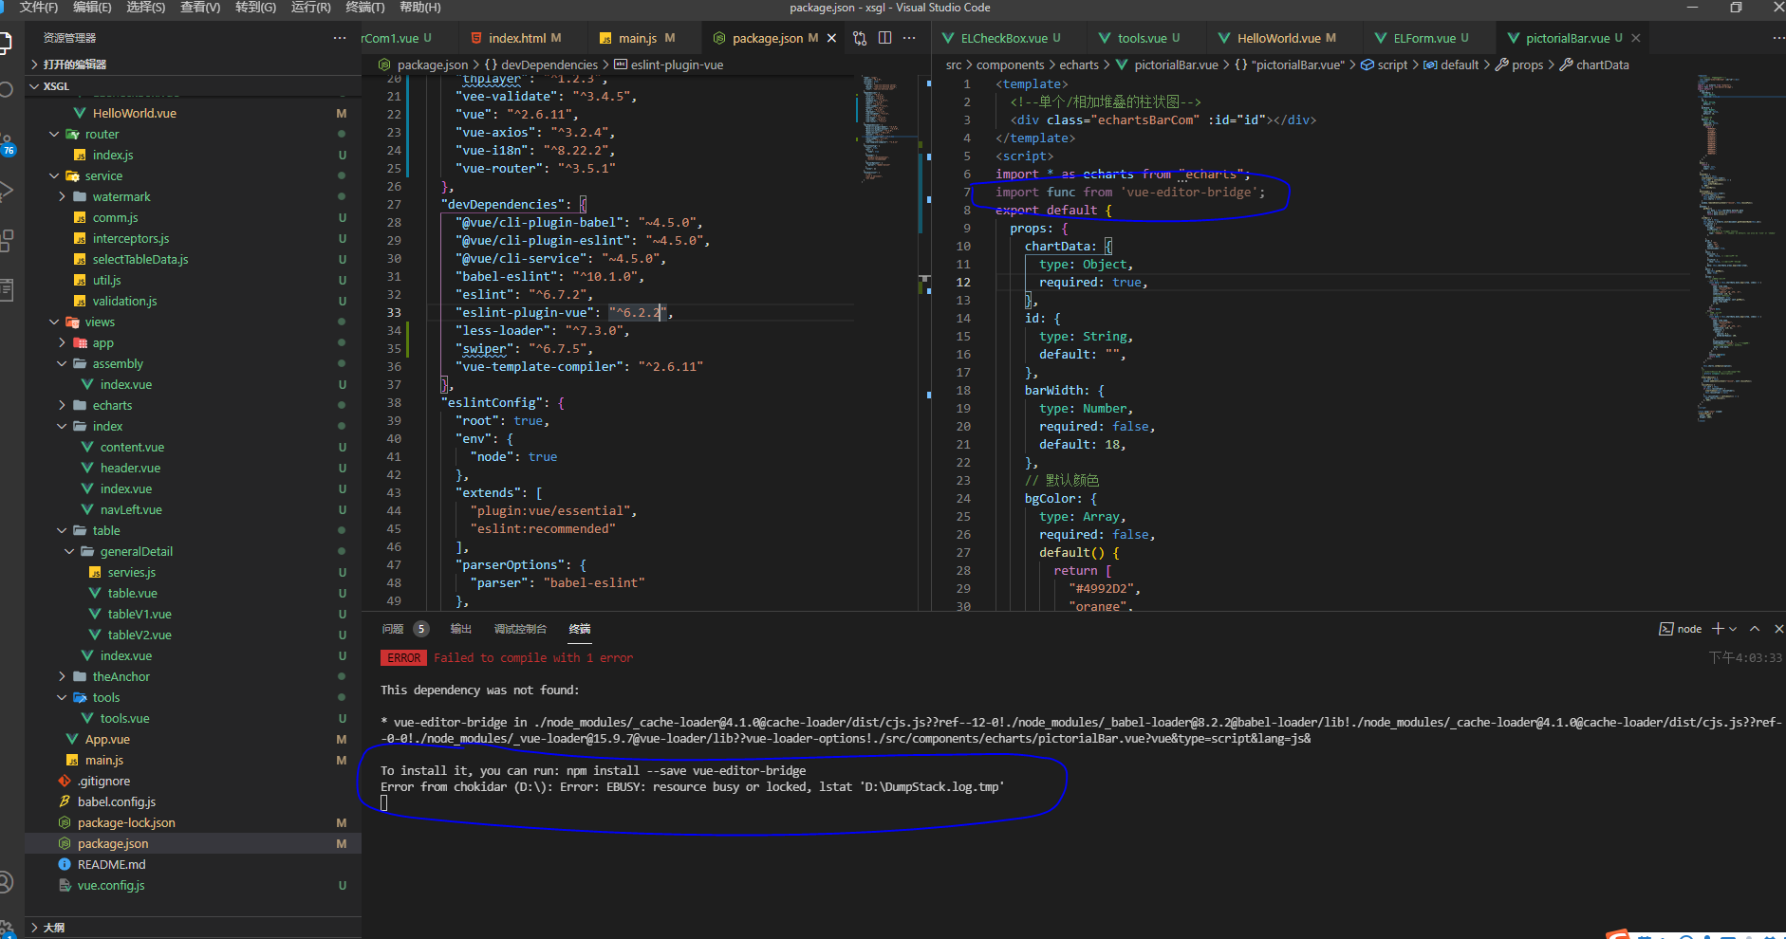Image resolution: width=1786 pixels, height=939 pixels.
Task: Split the left editor group
Action: pyautogui.click(x=884, y=38)
